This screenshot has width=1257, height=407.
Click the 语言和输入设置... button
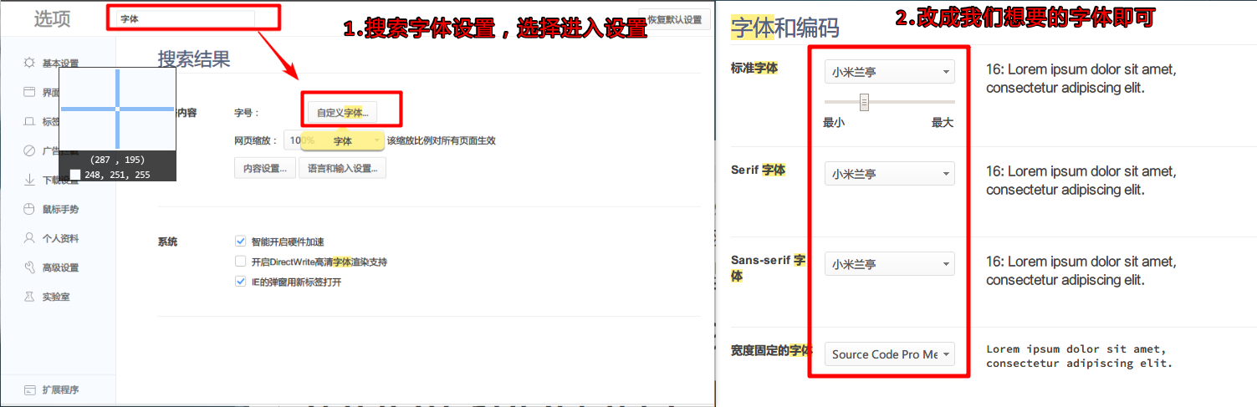click(341, 168)
